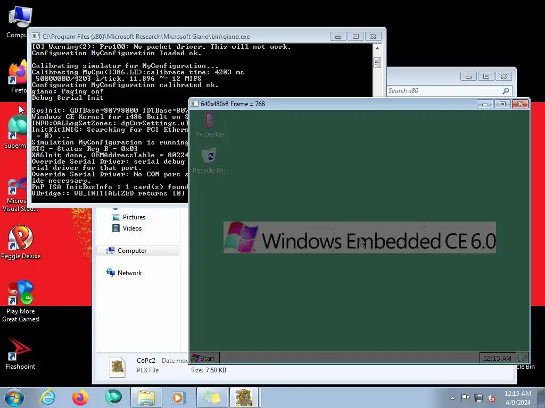Launch Supermium browser from taskbar
545x408 pixels.
[113, 397]
